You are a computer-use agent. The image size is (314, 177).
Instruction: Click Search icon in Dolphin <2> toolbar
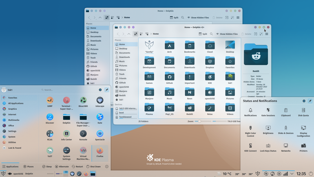(x=211, y=34)
